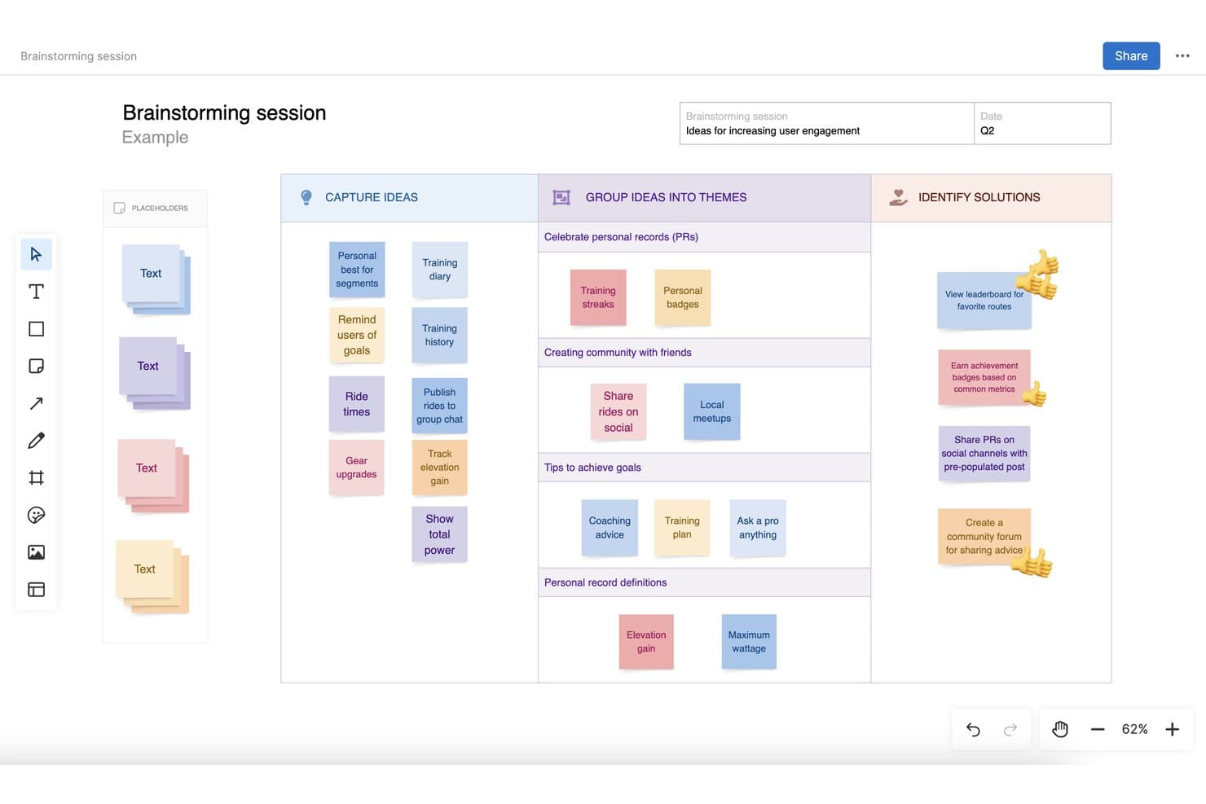Activate the arrow line tool
The height and width of the screenshot is (804, 1206).
(36, 403)
